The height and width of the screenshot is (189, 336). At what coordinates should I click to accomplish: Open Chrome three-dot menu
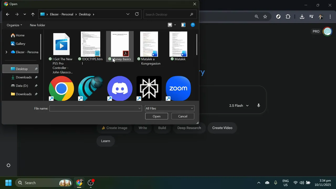(x=330, y=17)
